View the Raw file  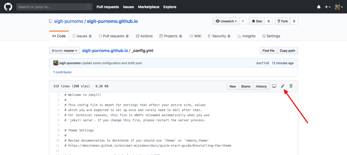[233, 86]
